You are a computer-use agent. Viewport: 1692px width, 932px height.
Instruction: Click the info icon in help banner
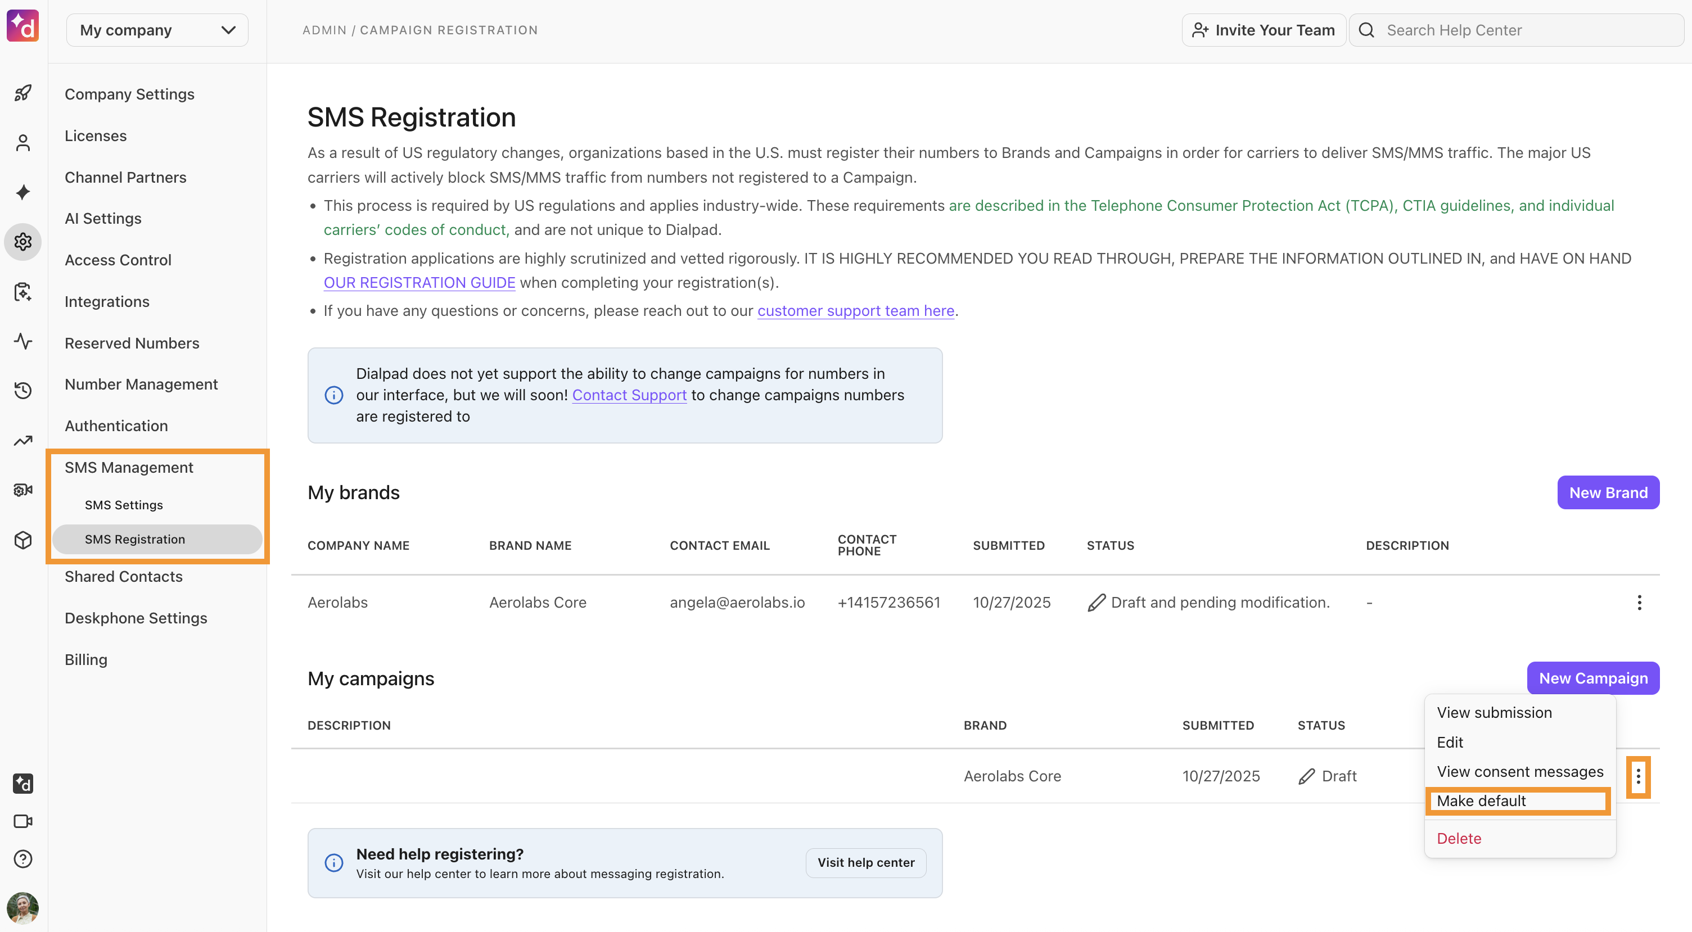[x=333, y=863]
